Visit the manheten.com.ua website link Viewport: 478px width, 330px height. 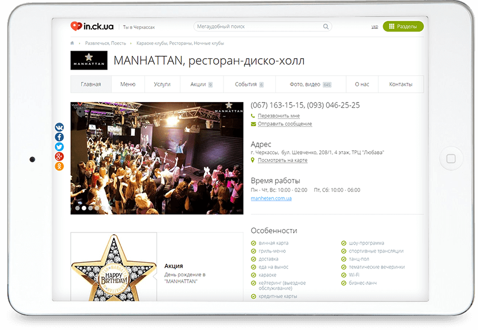click(271, 198)
